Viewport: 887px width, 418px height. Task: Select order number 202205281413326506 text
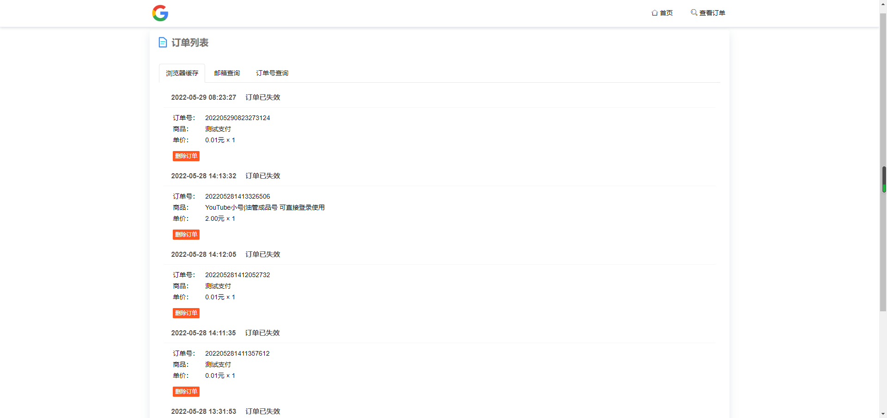(x=237, y=196)
